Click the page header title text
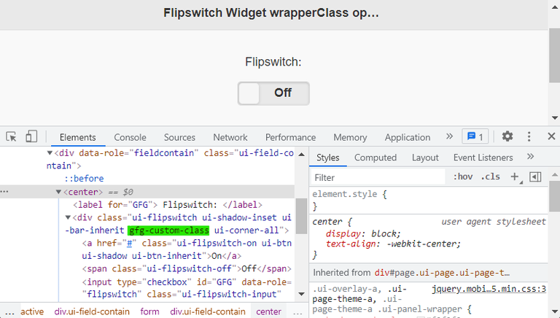This screenshot has height=318, width=560. point(271,13)
